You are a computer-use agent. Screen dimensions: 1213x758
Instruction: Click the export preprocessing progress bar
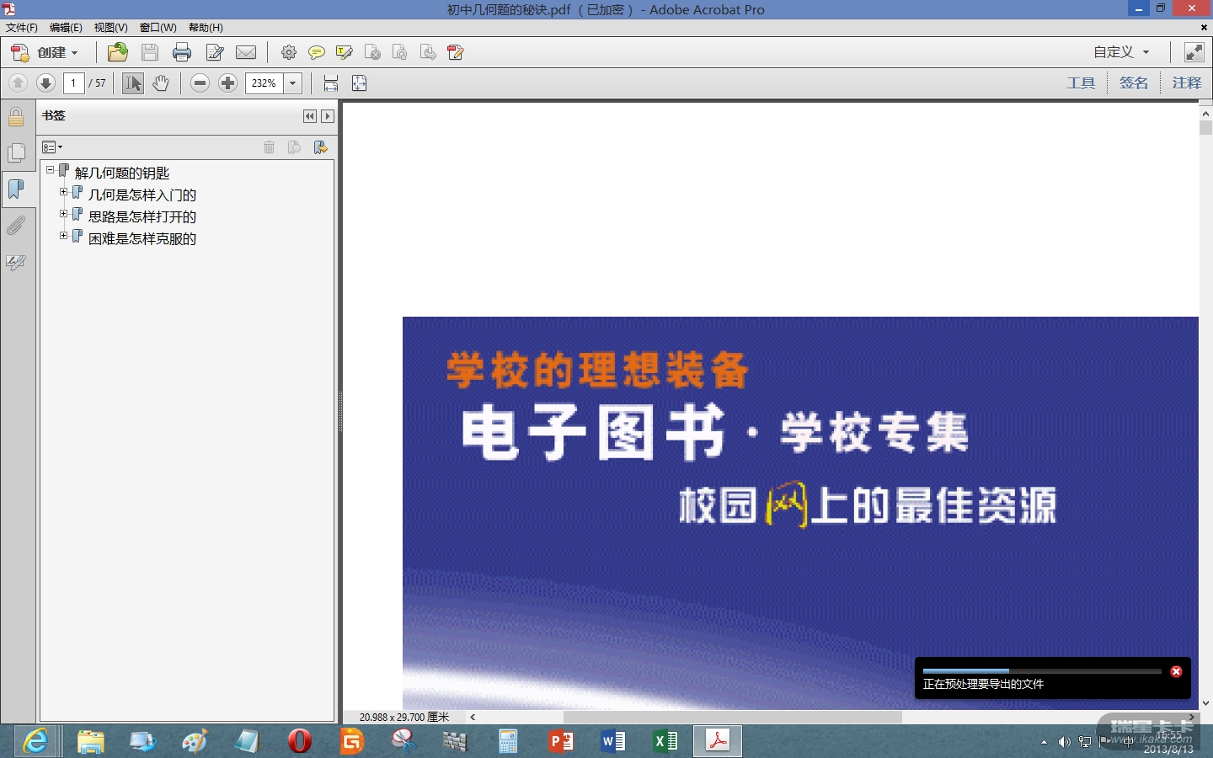click(1042, 671)
